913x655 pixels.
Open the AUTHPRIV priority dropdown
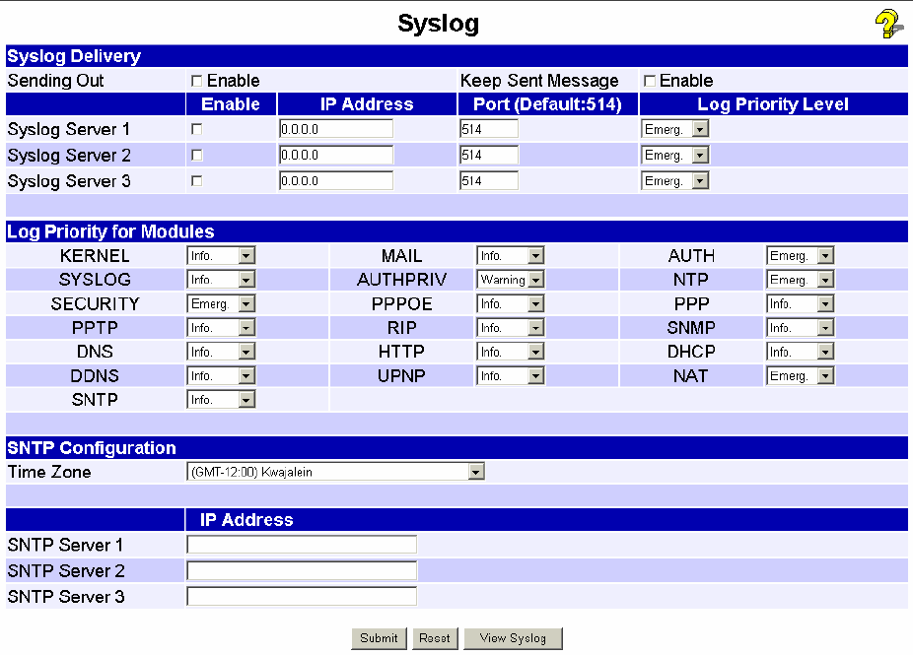point(511,280)
